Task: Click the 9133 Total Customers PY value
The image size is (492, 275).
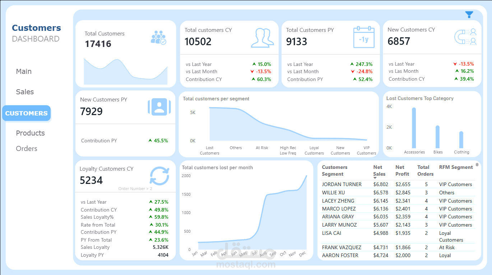Action: point(297,42)
